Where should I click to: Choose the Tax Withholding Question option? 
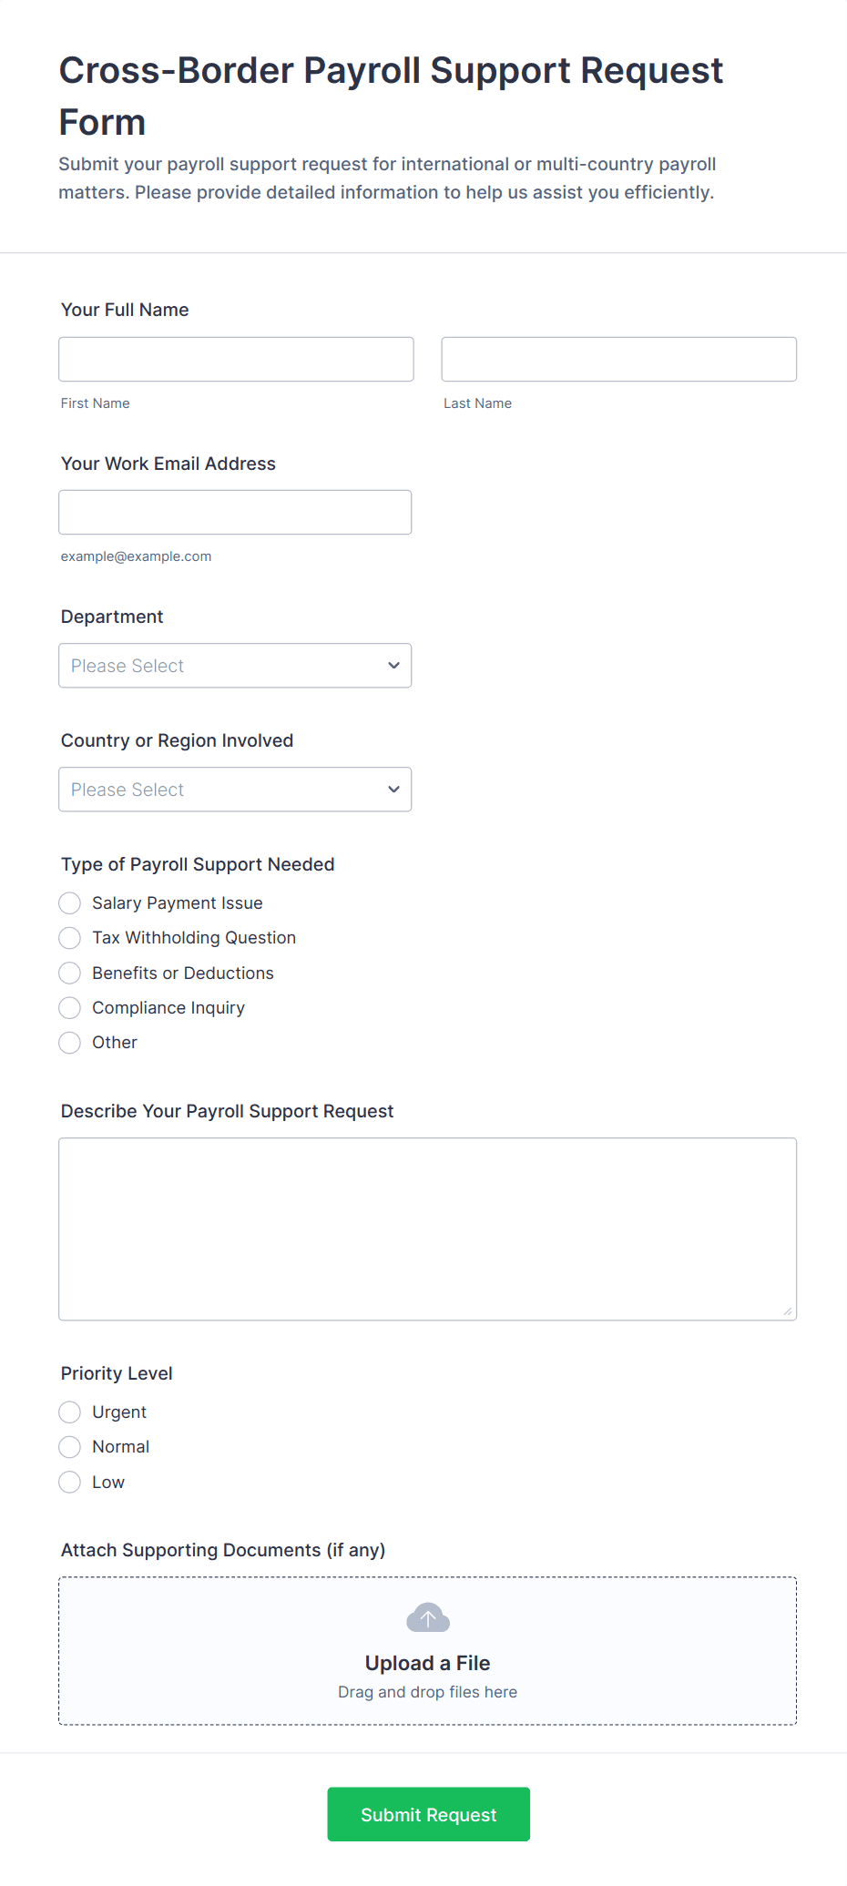coord(70,938)
